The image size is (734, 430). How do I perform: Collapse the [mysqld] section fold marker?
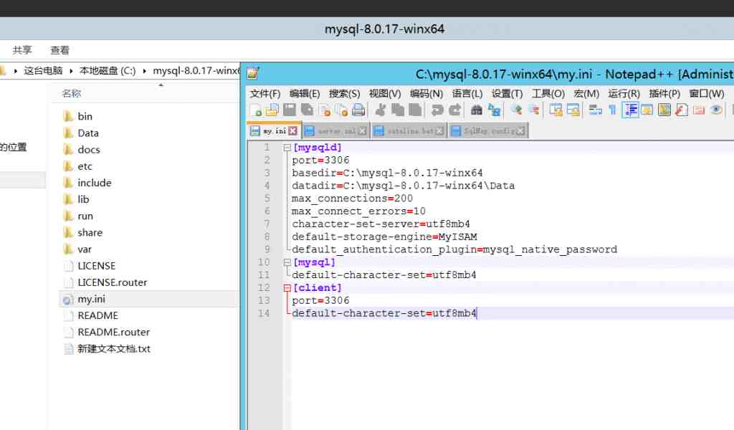click(x=287, y=148)
